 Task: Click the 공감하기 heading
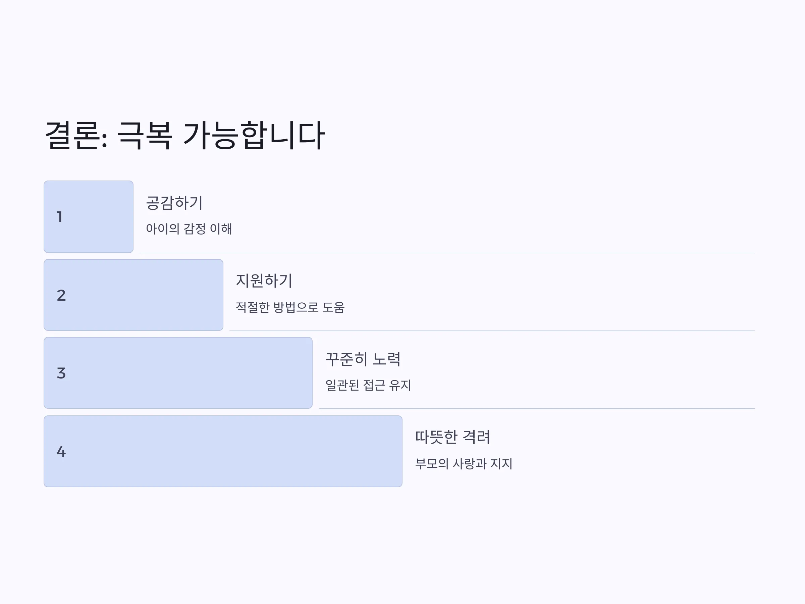coord(174,203)
